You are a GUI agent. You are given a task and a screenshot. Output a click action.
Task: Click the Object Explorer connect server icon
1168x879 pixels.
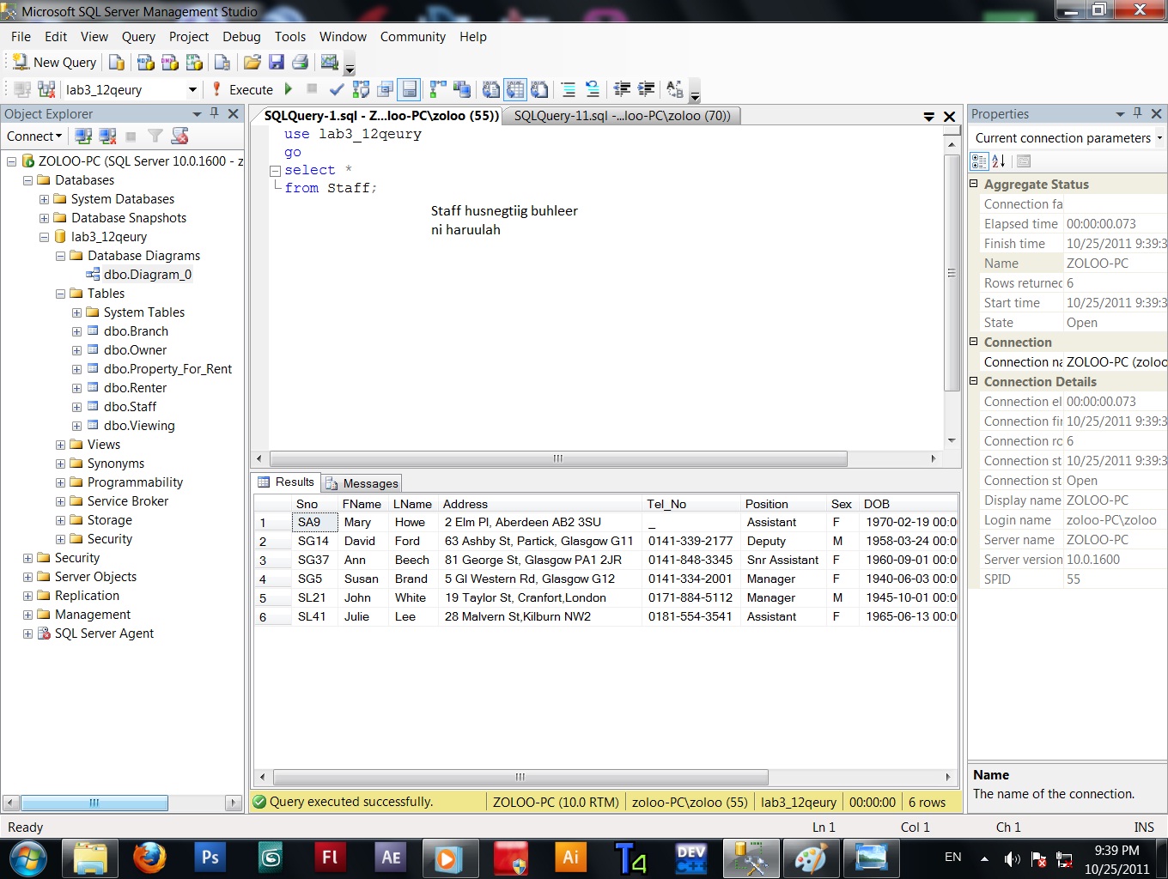83,136
